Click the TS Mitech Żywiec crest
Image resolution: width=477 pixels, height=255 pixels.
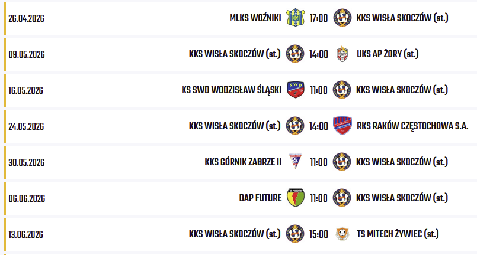(x=342, y=234)
